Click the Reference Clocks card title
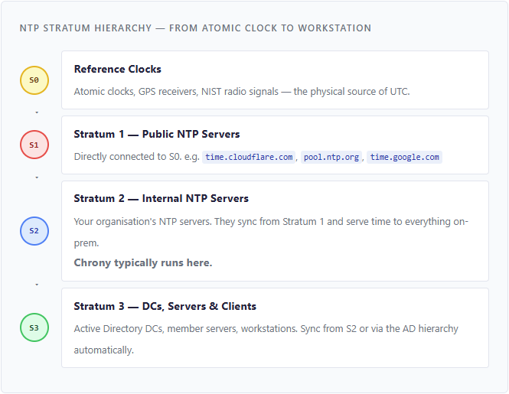Screen dimensions: 509x394 117,69
